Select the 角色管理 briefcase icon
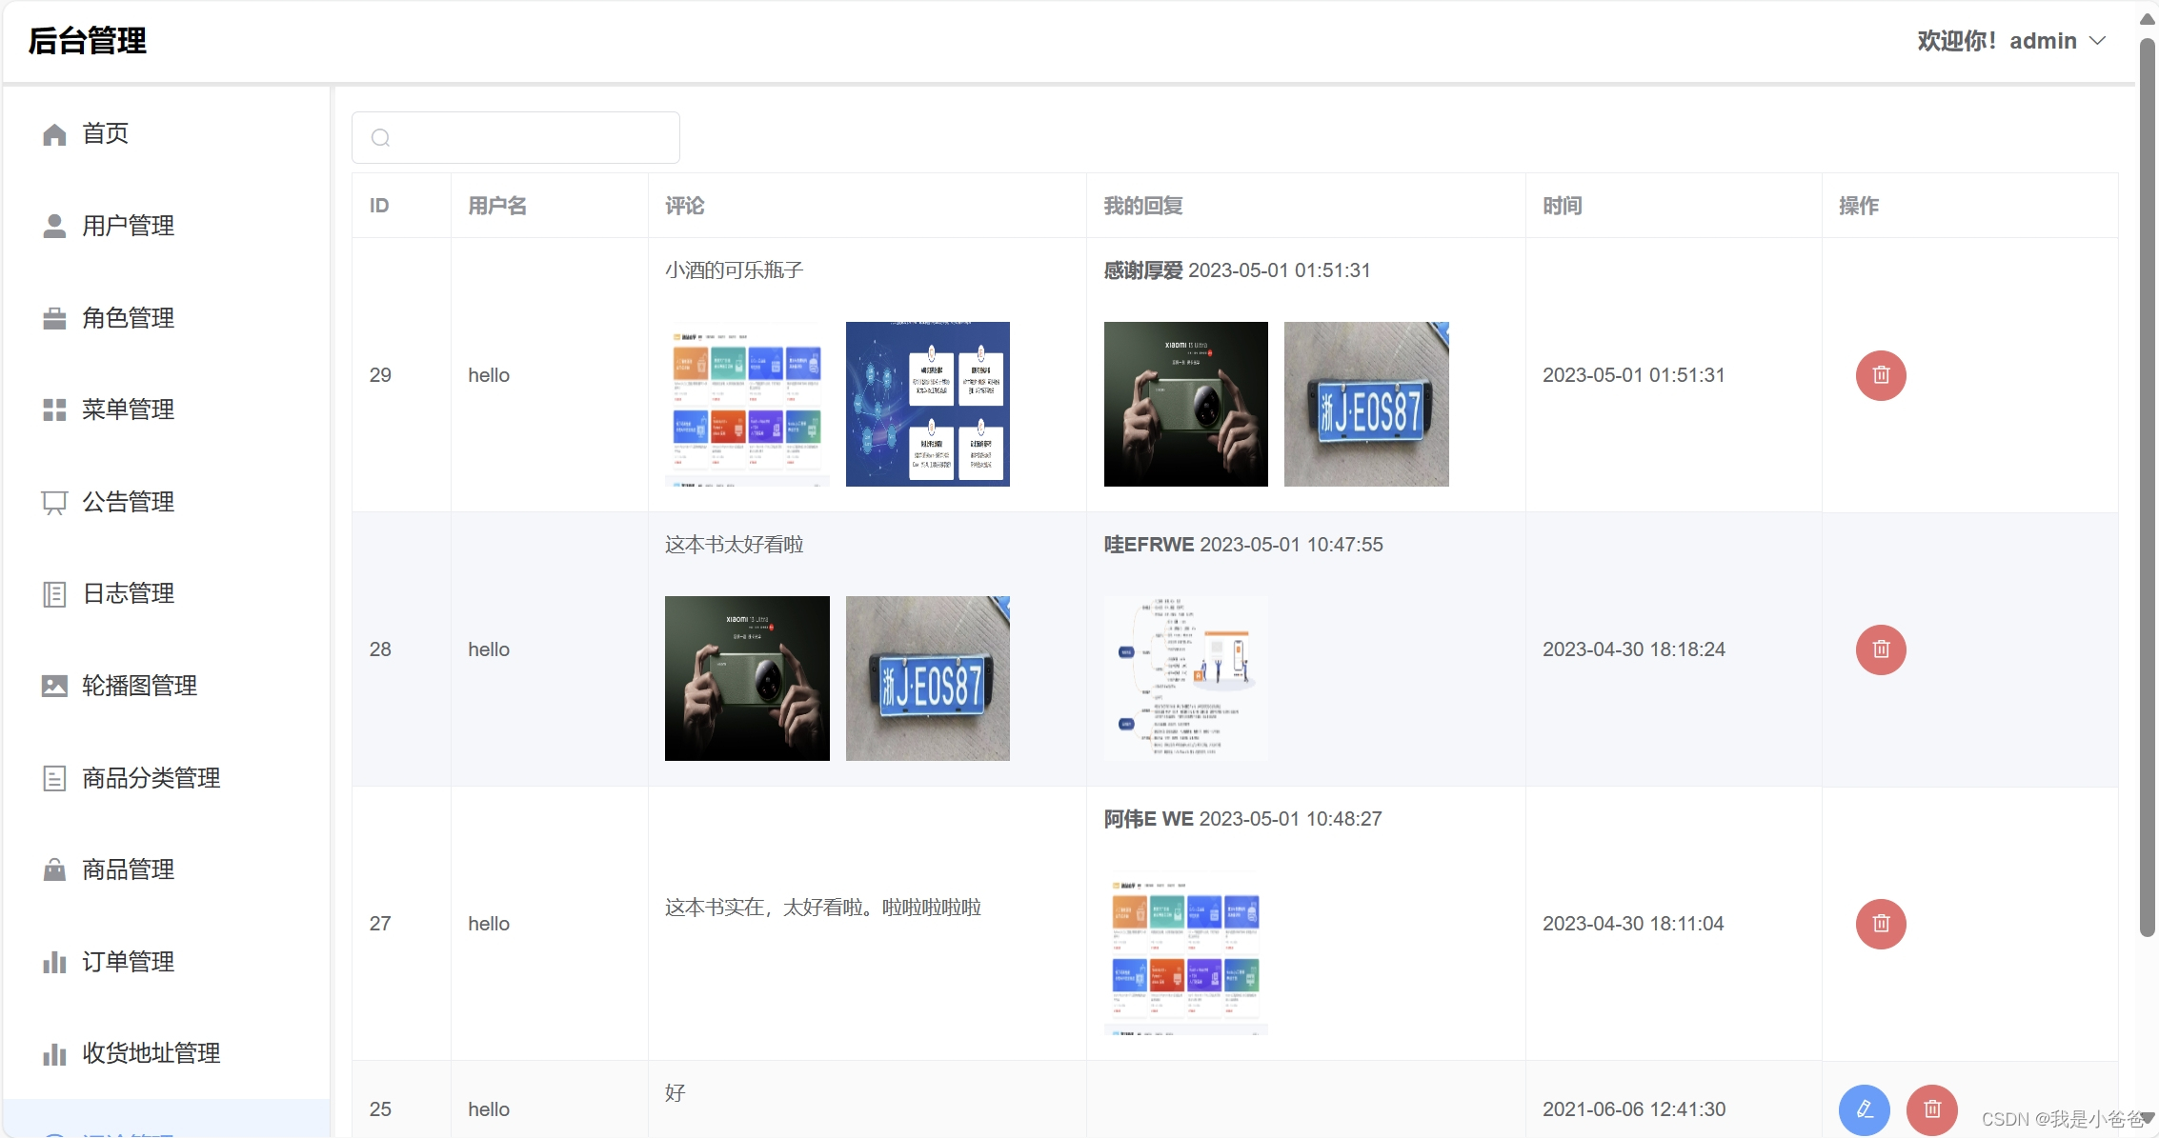Viewport: 2159px width, 1138px height. point(54,318)
